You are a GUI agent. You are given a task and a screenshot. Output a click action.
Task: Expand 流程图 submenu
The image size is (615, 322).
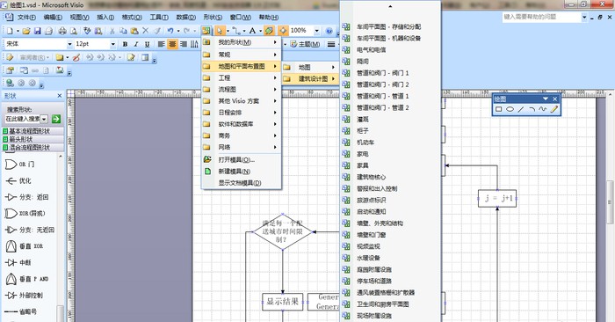coord(242,90)
